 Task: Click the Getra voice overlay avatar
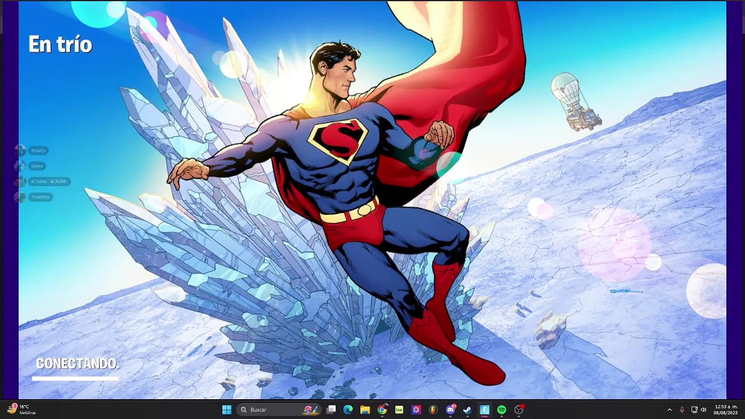(20, 166)
